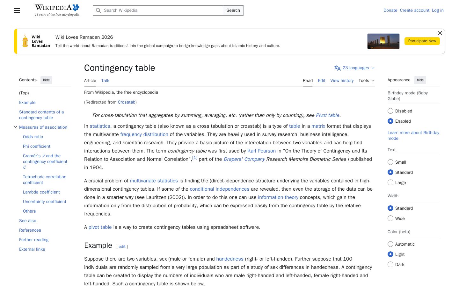Open citation footnote 1
This screenshot has width=459, height=286.
point(194,158)
